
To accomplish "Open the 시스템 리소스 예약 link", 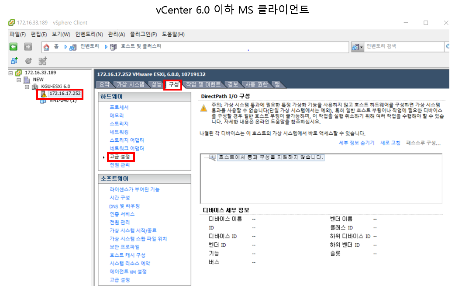I will (130, 264).
